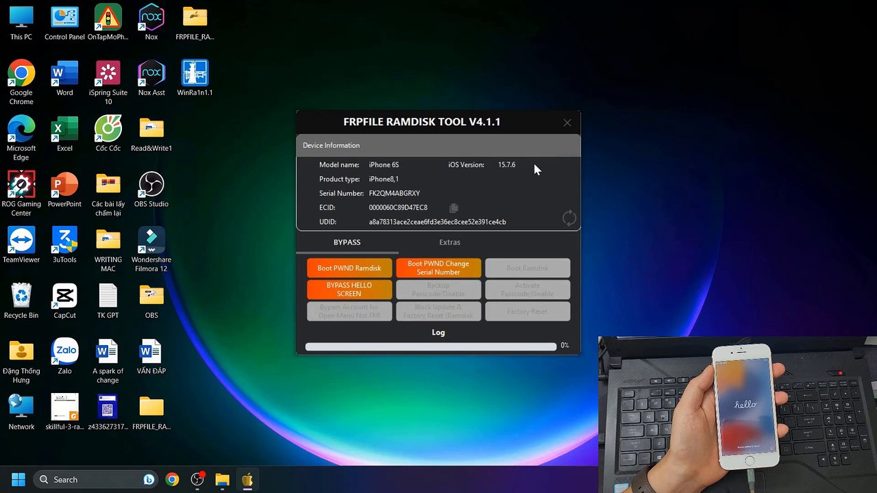877x493 pixels.
Task: Open the Windows Start menu
Action: (x=18, y=479)
